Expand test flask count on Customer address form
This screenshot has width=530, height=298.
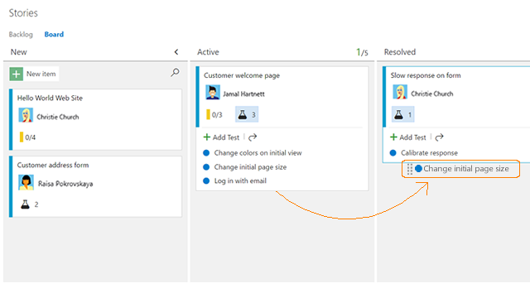click(30, 204)
